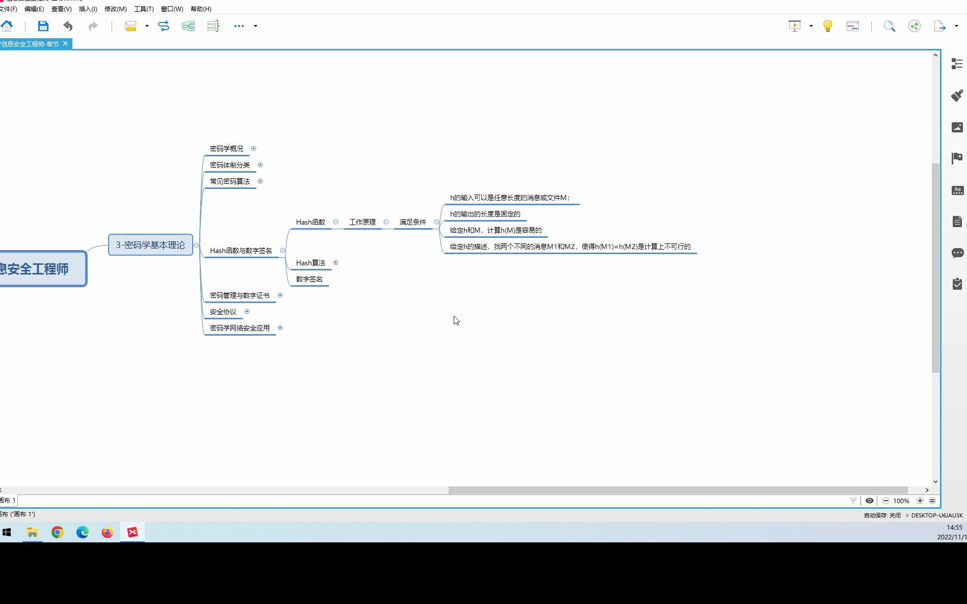Add a boundary around topics
This screenshot has width=967, height=604.
click(x=188, y=26)
